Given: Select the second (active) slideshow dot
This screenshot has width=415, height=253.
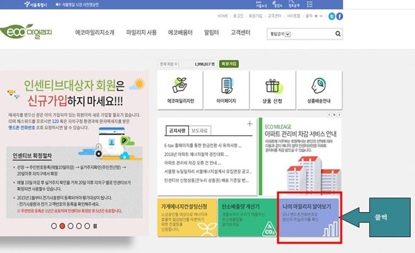Looking at the screenshot, I should click(x=62, y=226).
